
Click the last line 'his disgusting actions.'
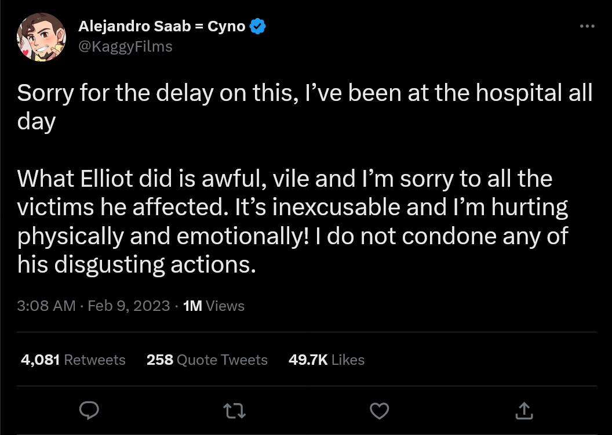point(136,264)
